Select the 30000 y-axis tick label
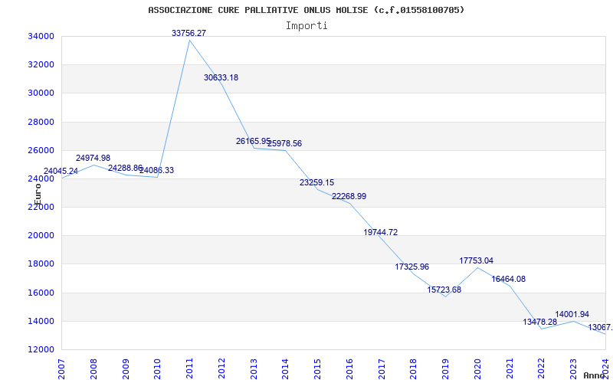This screenshot has height=383, width=613. point(41,93)
